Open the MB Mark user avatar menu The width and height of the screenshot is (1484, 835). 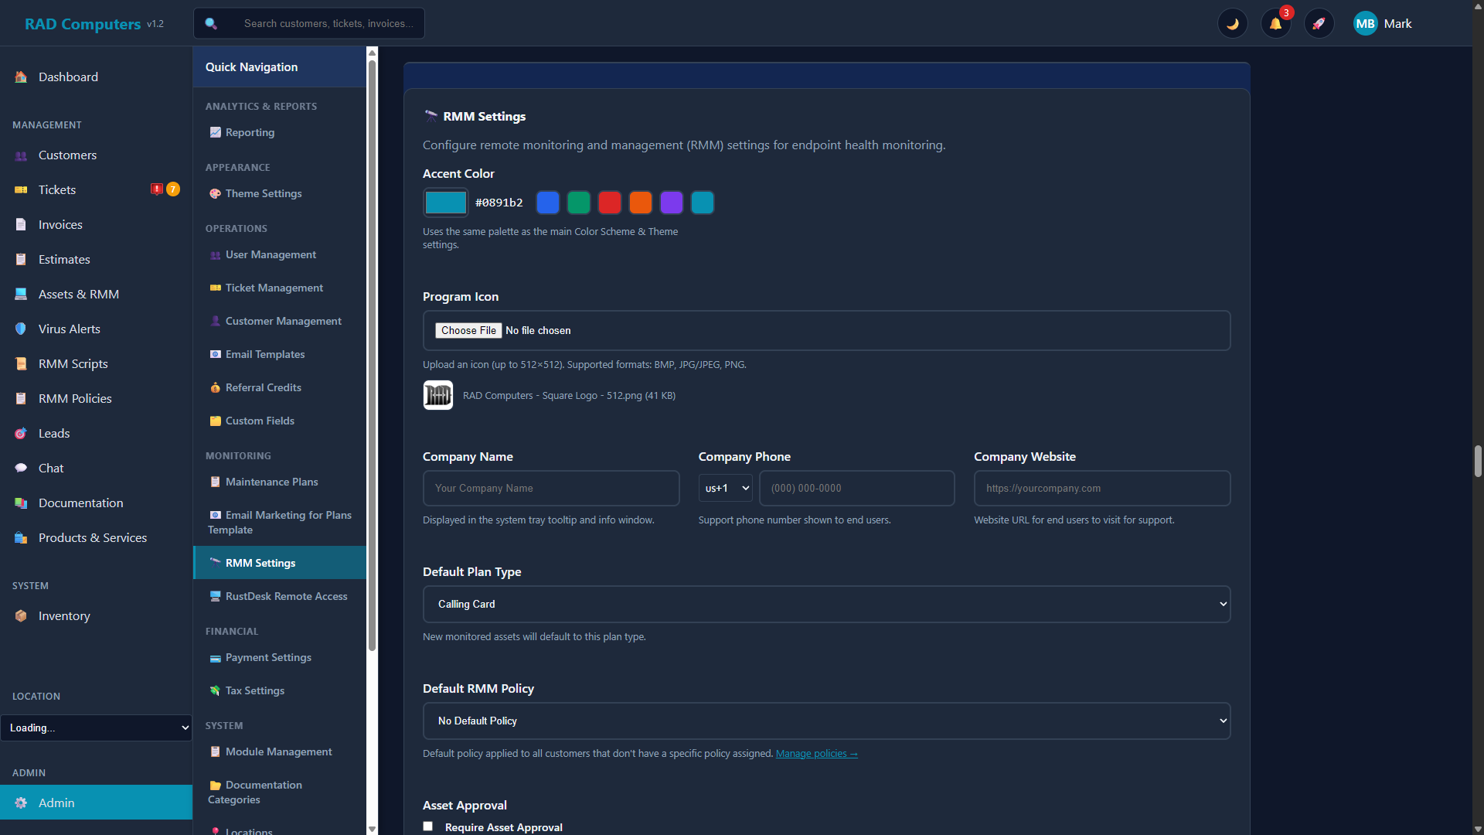(1383, 23)
